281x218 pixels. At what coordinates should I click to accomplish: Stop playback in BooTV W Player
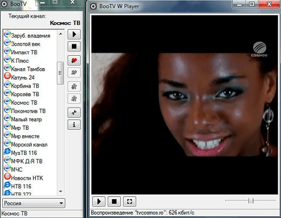114,201
